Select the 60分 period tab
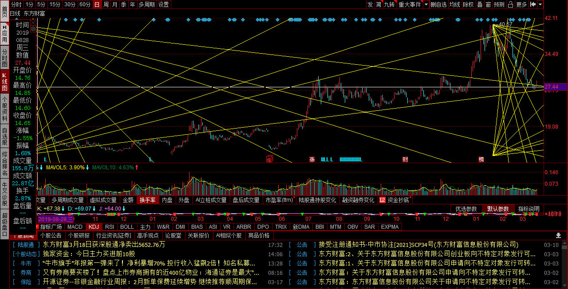Viewport: 568px width, 289px height. click(85, 4)
